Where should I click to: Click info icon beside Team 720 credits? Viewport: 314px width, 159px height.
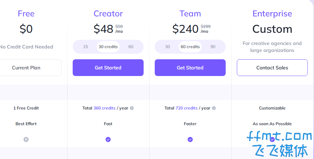coord(214,108)
